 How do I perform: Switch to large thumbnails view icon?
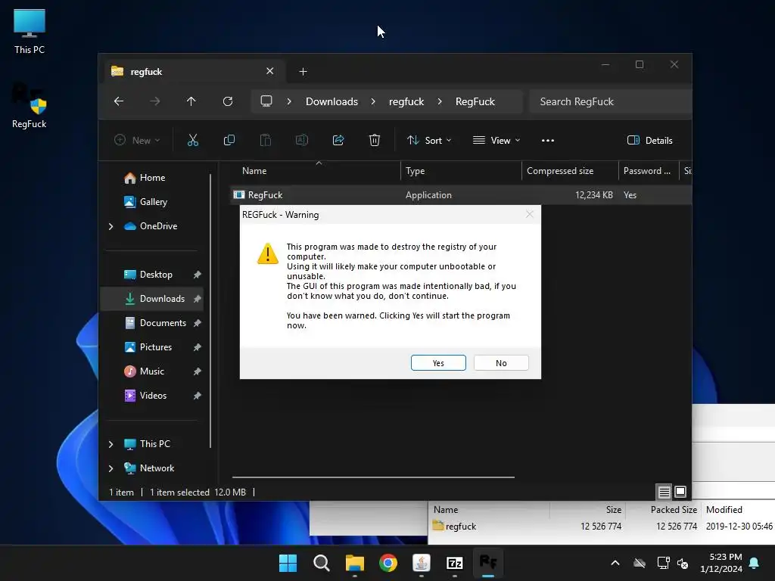pyautogui.click(x=680, y=492)
